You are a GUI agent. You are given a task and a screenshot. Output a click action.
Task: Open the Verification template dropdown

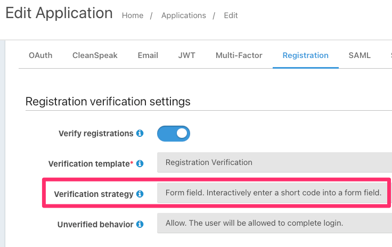[x=274, y=162]
